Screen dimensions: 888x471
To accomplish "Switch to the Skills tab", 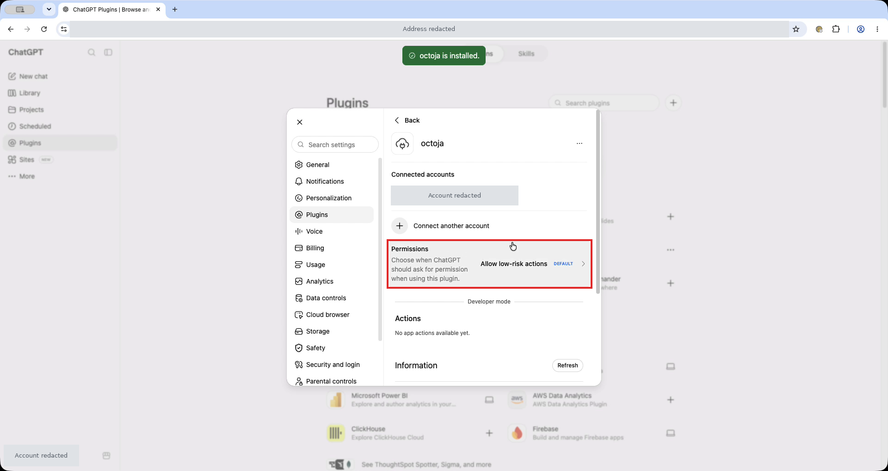I will coord(526,54).
